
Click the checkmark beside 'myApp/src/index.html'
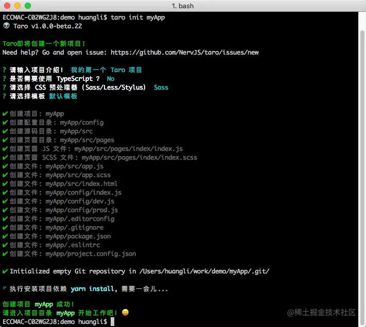click(x=5, y=184)
